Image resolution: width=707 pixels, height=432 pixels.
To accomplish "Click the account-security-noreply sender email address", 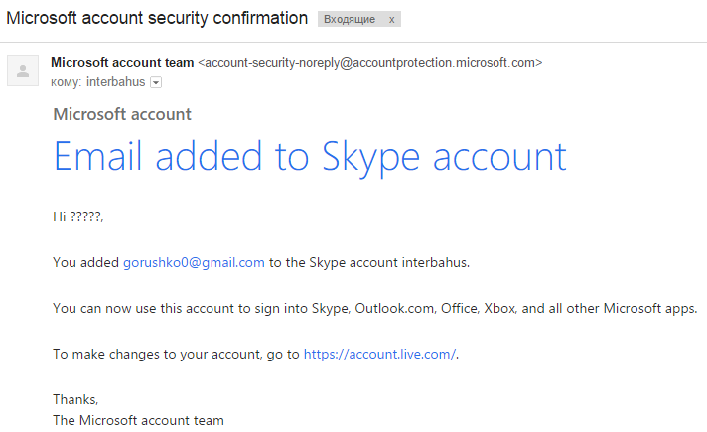I will coord(370,63).
